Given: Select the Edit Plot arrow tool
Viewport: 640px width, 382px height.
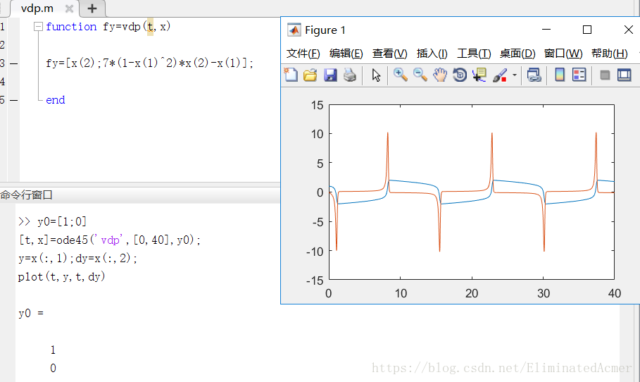Looking at the screenshot, I should 376,75.
